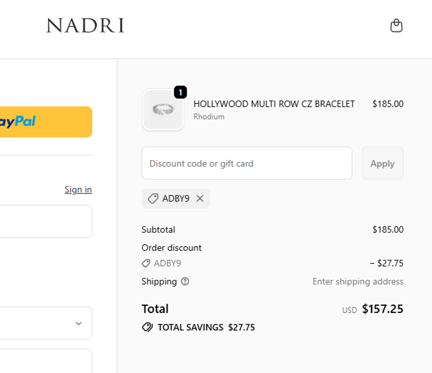Click the email input under Sign in

point(46,221)
